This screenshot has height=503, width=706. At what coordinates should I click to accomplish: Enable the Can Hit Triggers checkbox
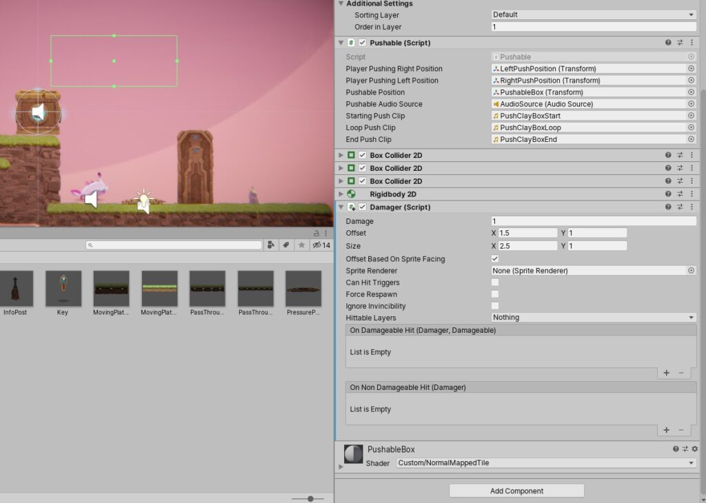495,283
